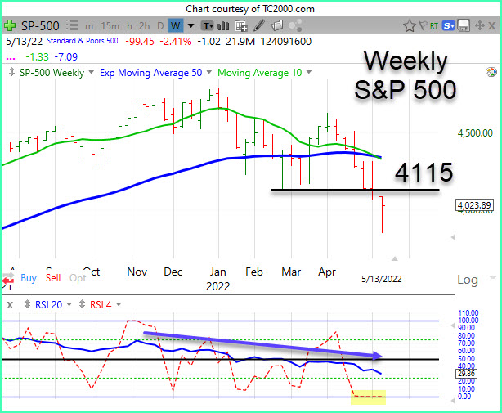Click sort arrows beside SP-500 Weekly

[11, 72]
